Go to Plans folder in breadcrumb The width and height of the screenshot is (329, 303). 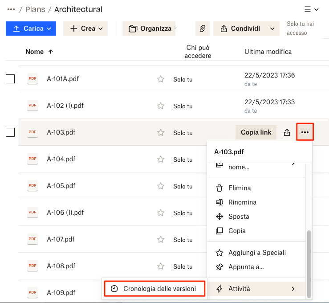[35, 9]
